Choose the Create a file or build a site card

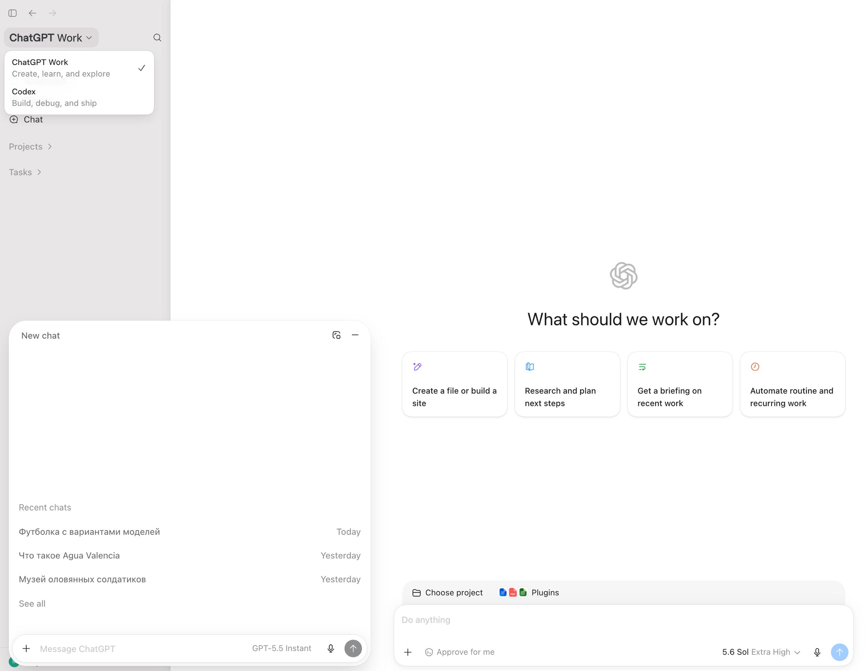(455, 384)
